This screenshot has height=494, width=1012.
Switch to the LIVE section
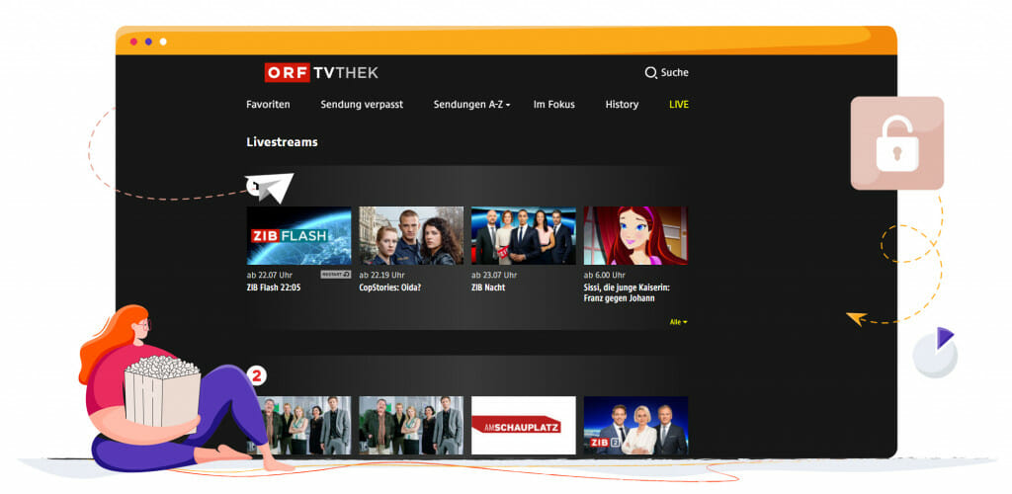[x=679, y=105]
